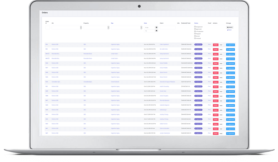This screenshot has height=162, width=278.
Task: Click At Approval badge of order 1506
Action: pos(198,72)
